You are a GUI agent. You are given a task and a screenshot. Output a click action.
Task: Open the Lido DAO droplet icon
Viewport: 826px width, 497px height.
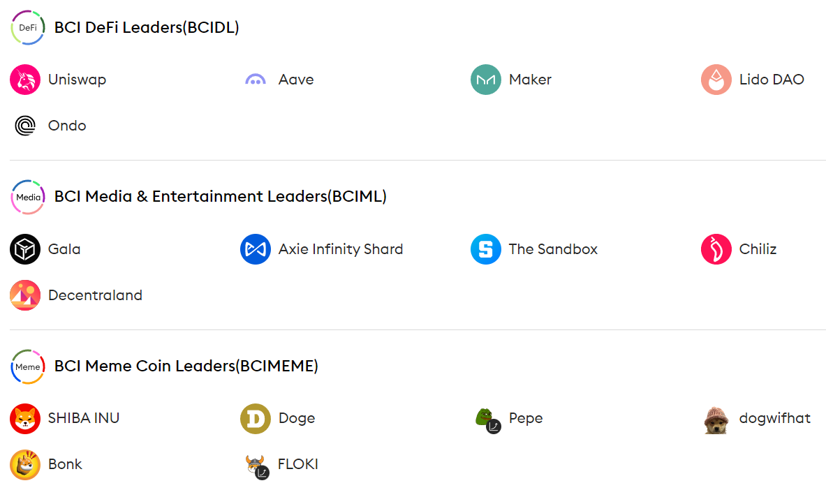(x=716, y=79)
